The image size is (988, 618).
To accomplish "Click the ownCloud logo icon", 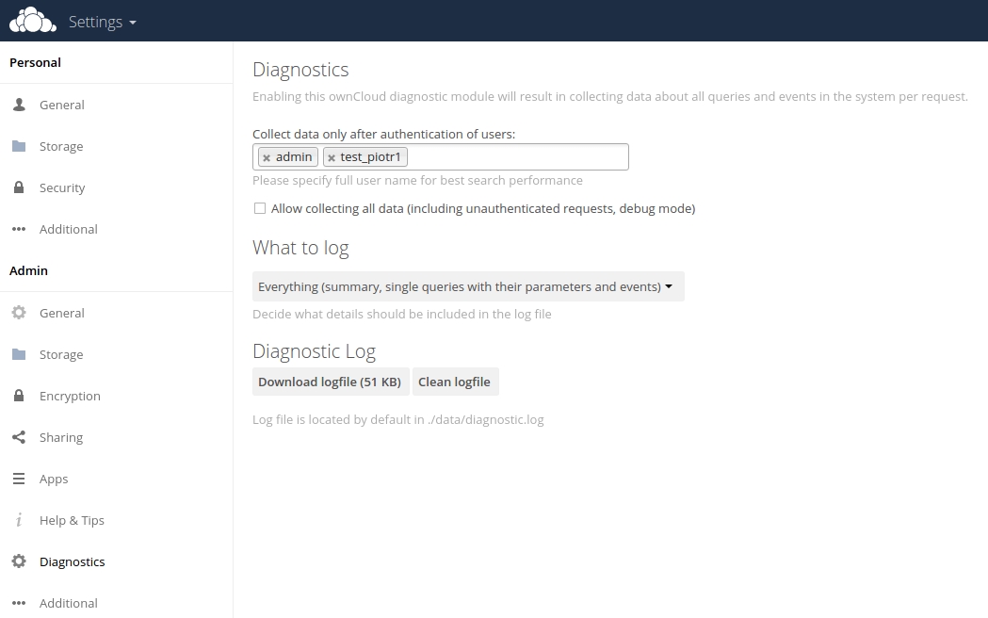I will (33, 21).
